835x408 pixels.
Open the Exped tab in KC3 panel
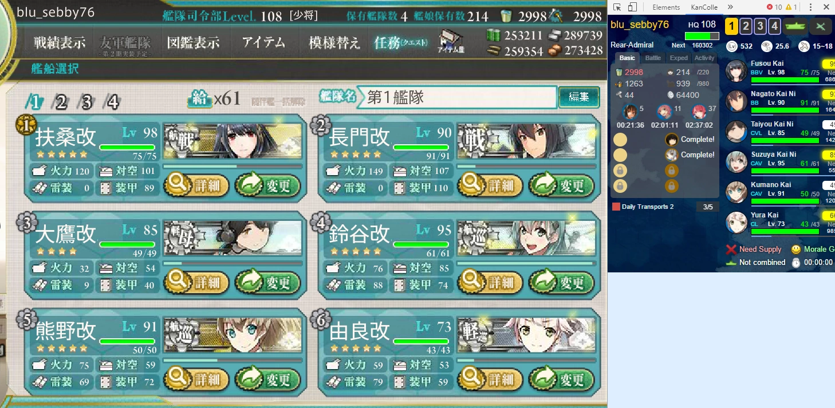679,58
